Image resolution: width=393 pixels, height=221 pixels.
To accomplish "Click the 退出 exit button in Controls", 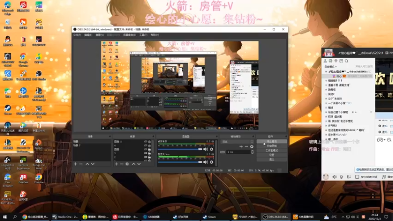I will tap(272, 159).
